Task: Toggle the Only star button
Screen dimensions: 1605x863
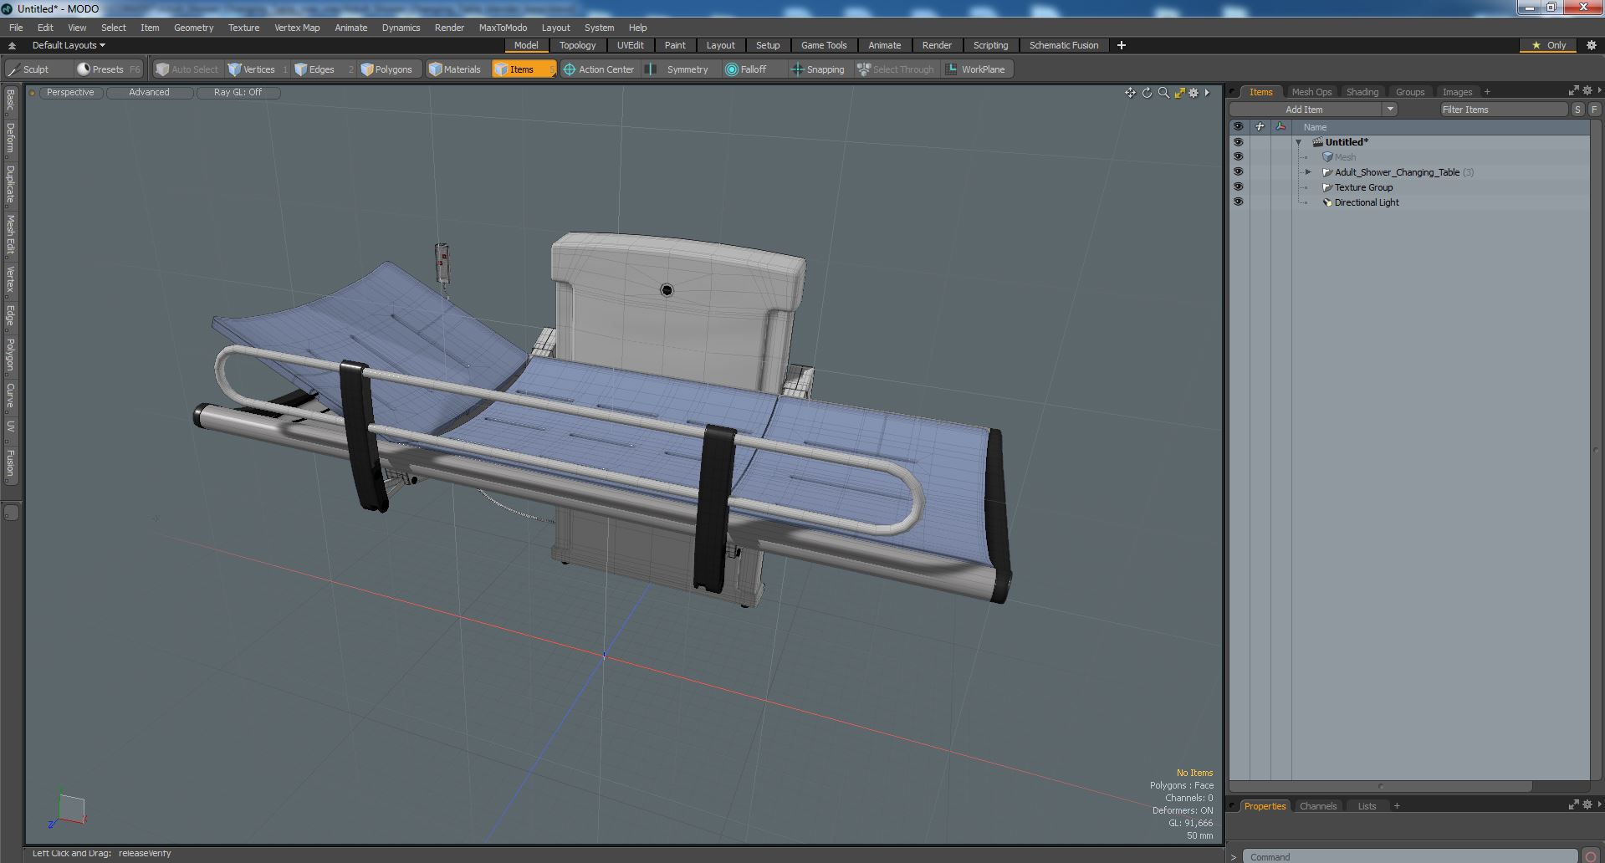Action: [1549, 45]
